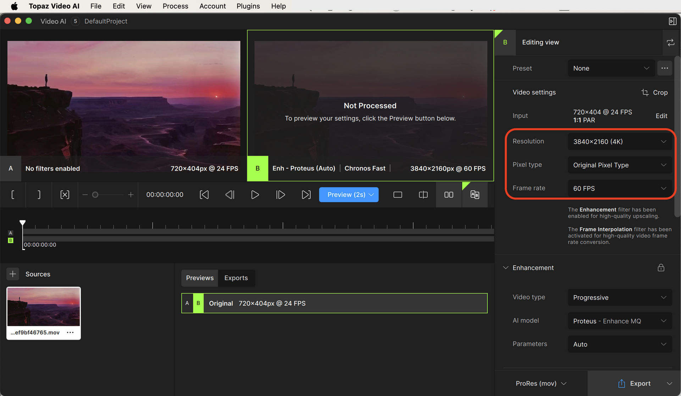
Task: Edit the input video settings
Action: (661, 116)
